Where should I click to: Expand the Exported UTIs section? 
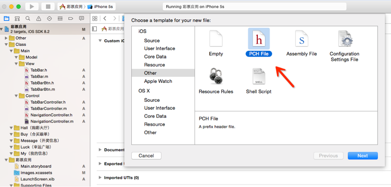coord(100,163)
